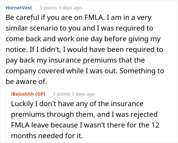Click the word "rejected" in the reply
This screenshot has height=143, width=178.
pos(146,115)
